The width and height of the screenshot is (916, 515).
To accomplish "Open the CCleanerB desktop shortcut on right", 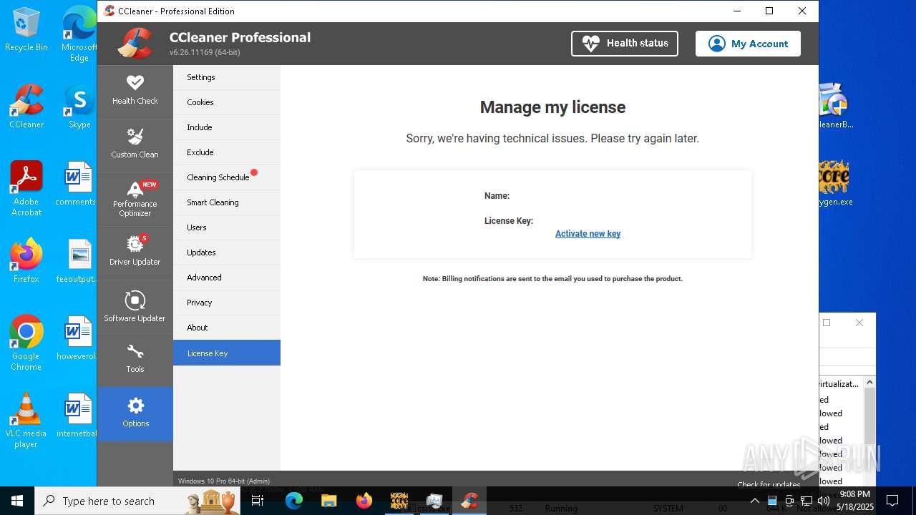I will tap(836, 107).
